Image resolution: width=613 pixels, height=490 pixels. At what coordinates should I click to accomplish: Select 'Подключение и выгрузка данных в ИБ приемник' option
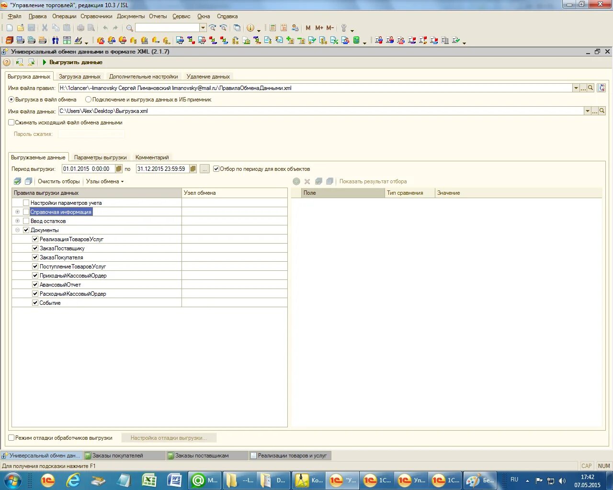88,100
